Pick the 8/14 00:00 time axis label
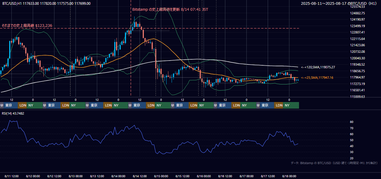381x179 pixels. [119, 176]
